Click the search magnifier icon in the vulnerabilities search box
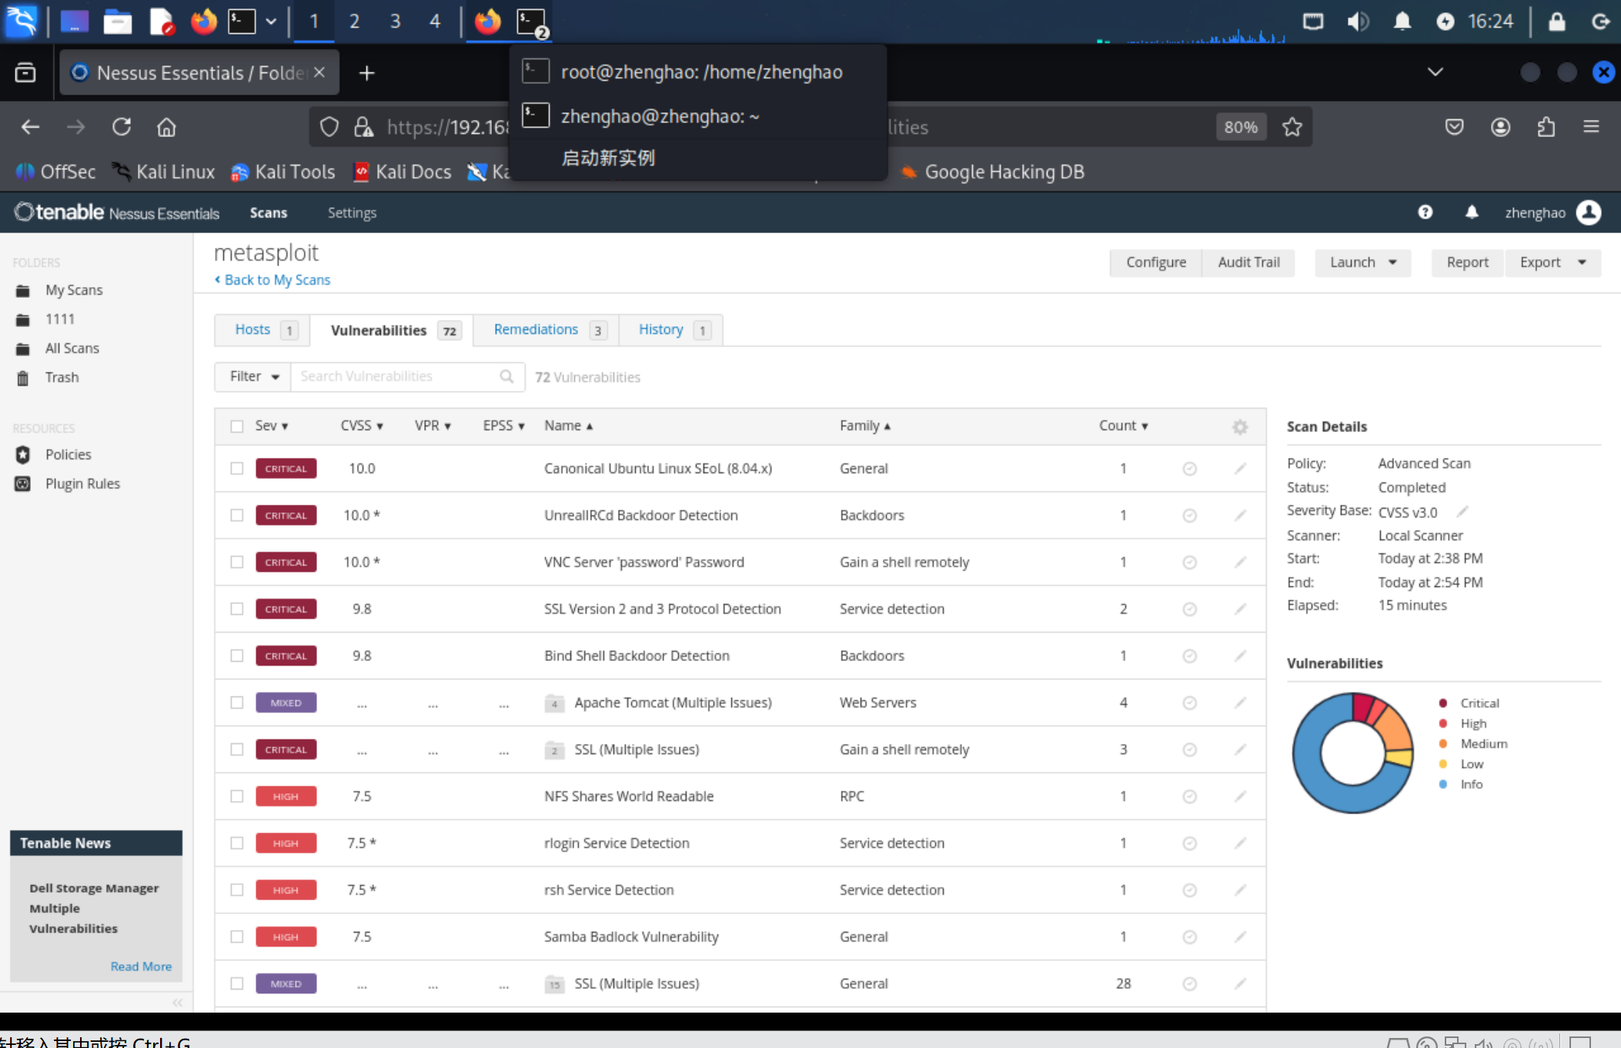 click(x=506, y=376)
